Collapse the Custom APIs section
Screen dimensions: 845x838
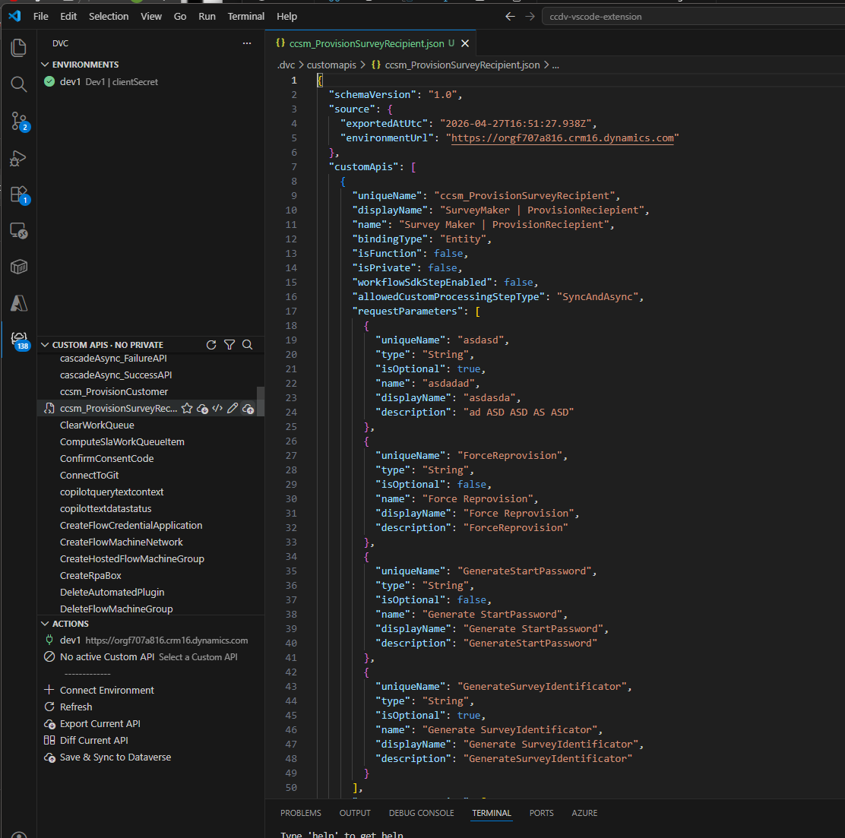[x=46, y=345]
